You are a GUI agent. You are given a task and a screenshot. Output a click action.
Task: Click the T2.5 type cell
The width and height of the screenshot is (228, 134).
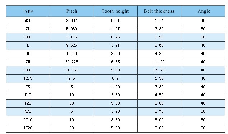[28, 79]
